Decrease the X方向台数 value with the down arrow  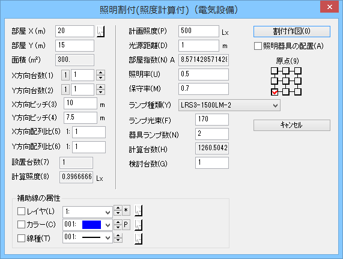(x=101, y=78)
